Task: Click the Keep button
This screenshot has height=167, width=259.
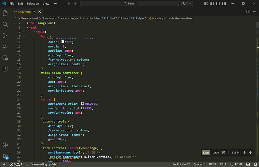Action: [x=206, y=152]
